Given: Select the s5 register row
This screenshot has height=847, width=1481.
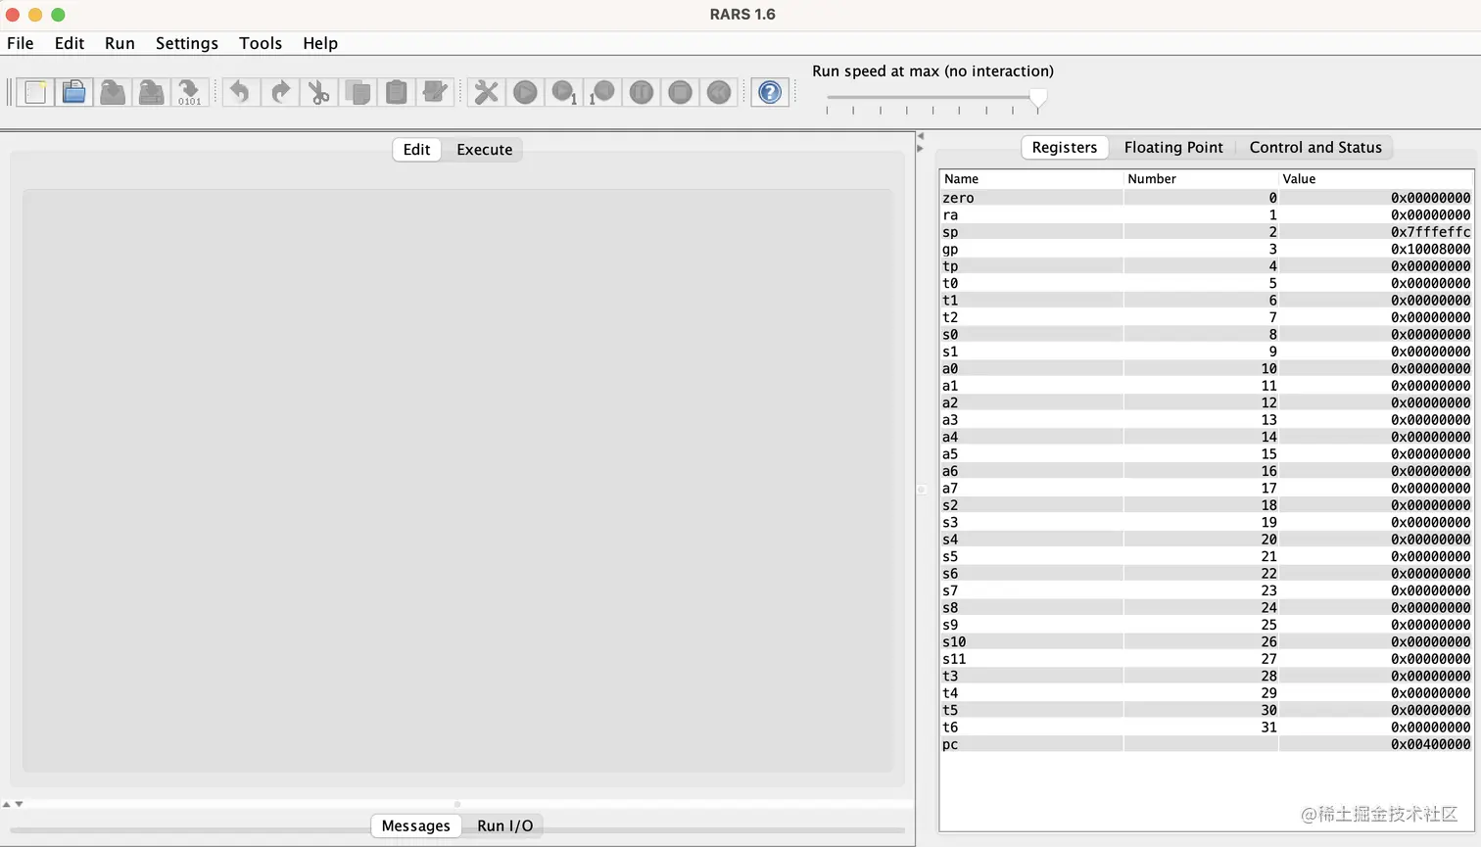Looking at the screenshot, I should click(1207, 557).
